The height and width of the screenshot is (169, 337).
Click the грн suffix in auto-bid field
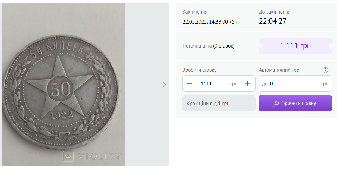coord(325,83)
